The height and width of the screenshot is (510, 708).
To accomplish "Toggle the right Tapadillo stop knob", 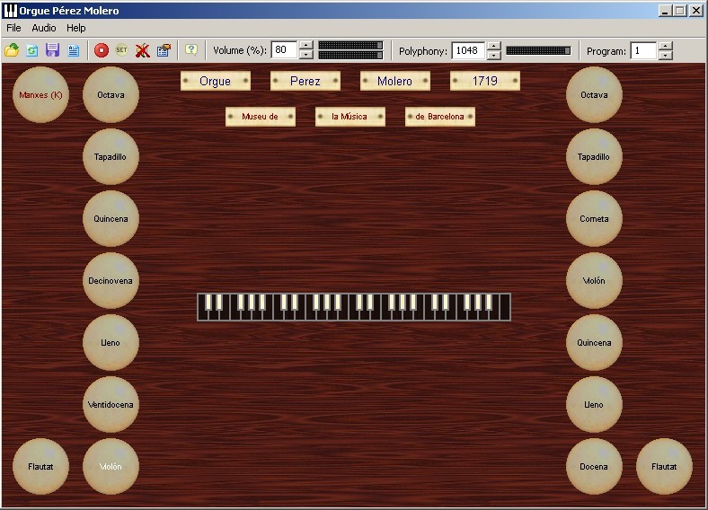I will (594, 156).
